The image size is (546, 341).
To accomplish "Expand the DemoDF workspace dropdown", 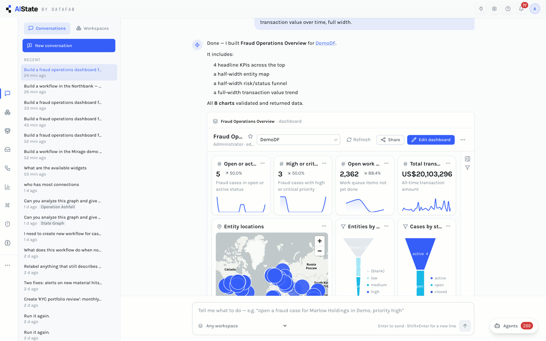I will [298, 140].
